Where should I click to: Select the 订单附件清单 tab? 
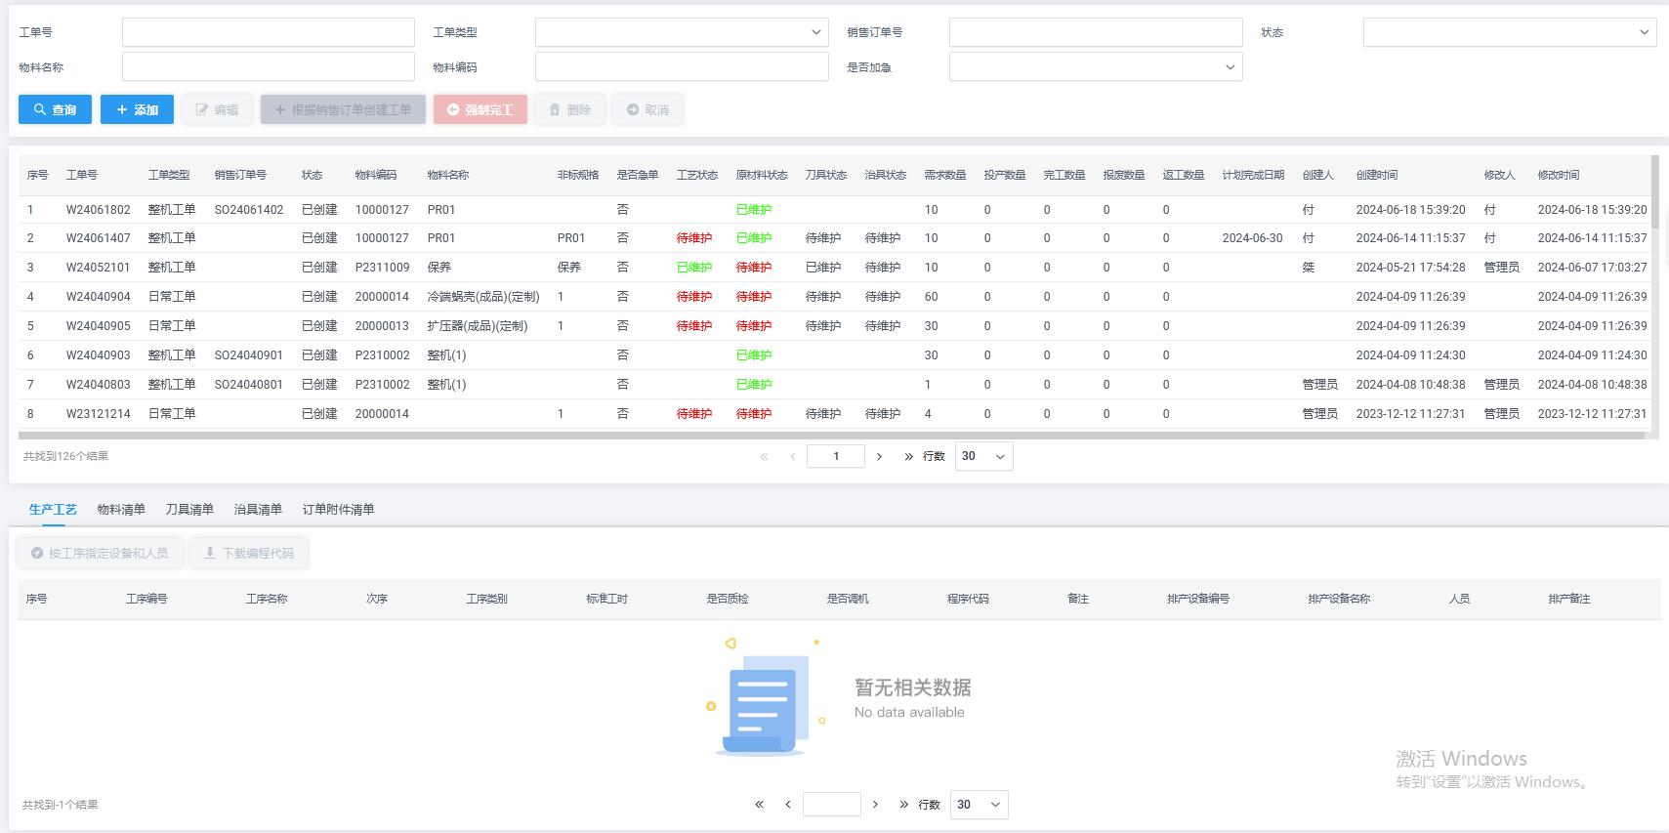point(338,509)
